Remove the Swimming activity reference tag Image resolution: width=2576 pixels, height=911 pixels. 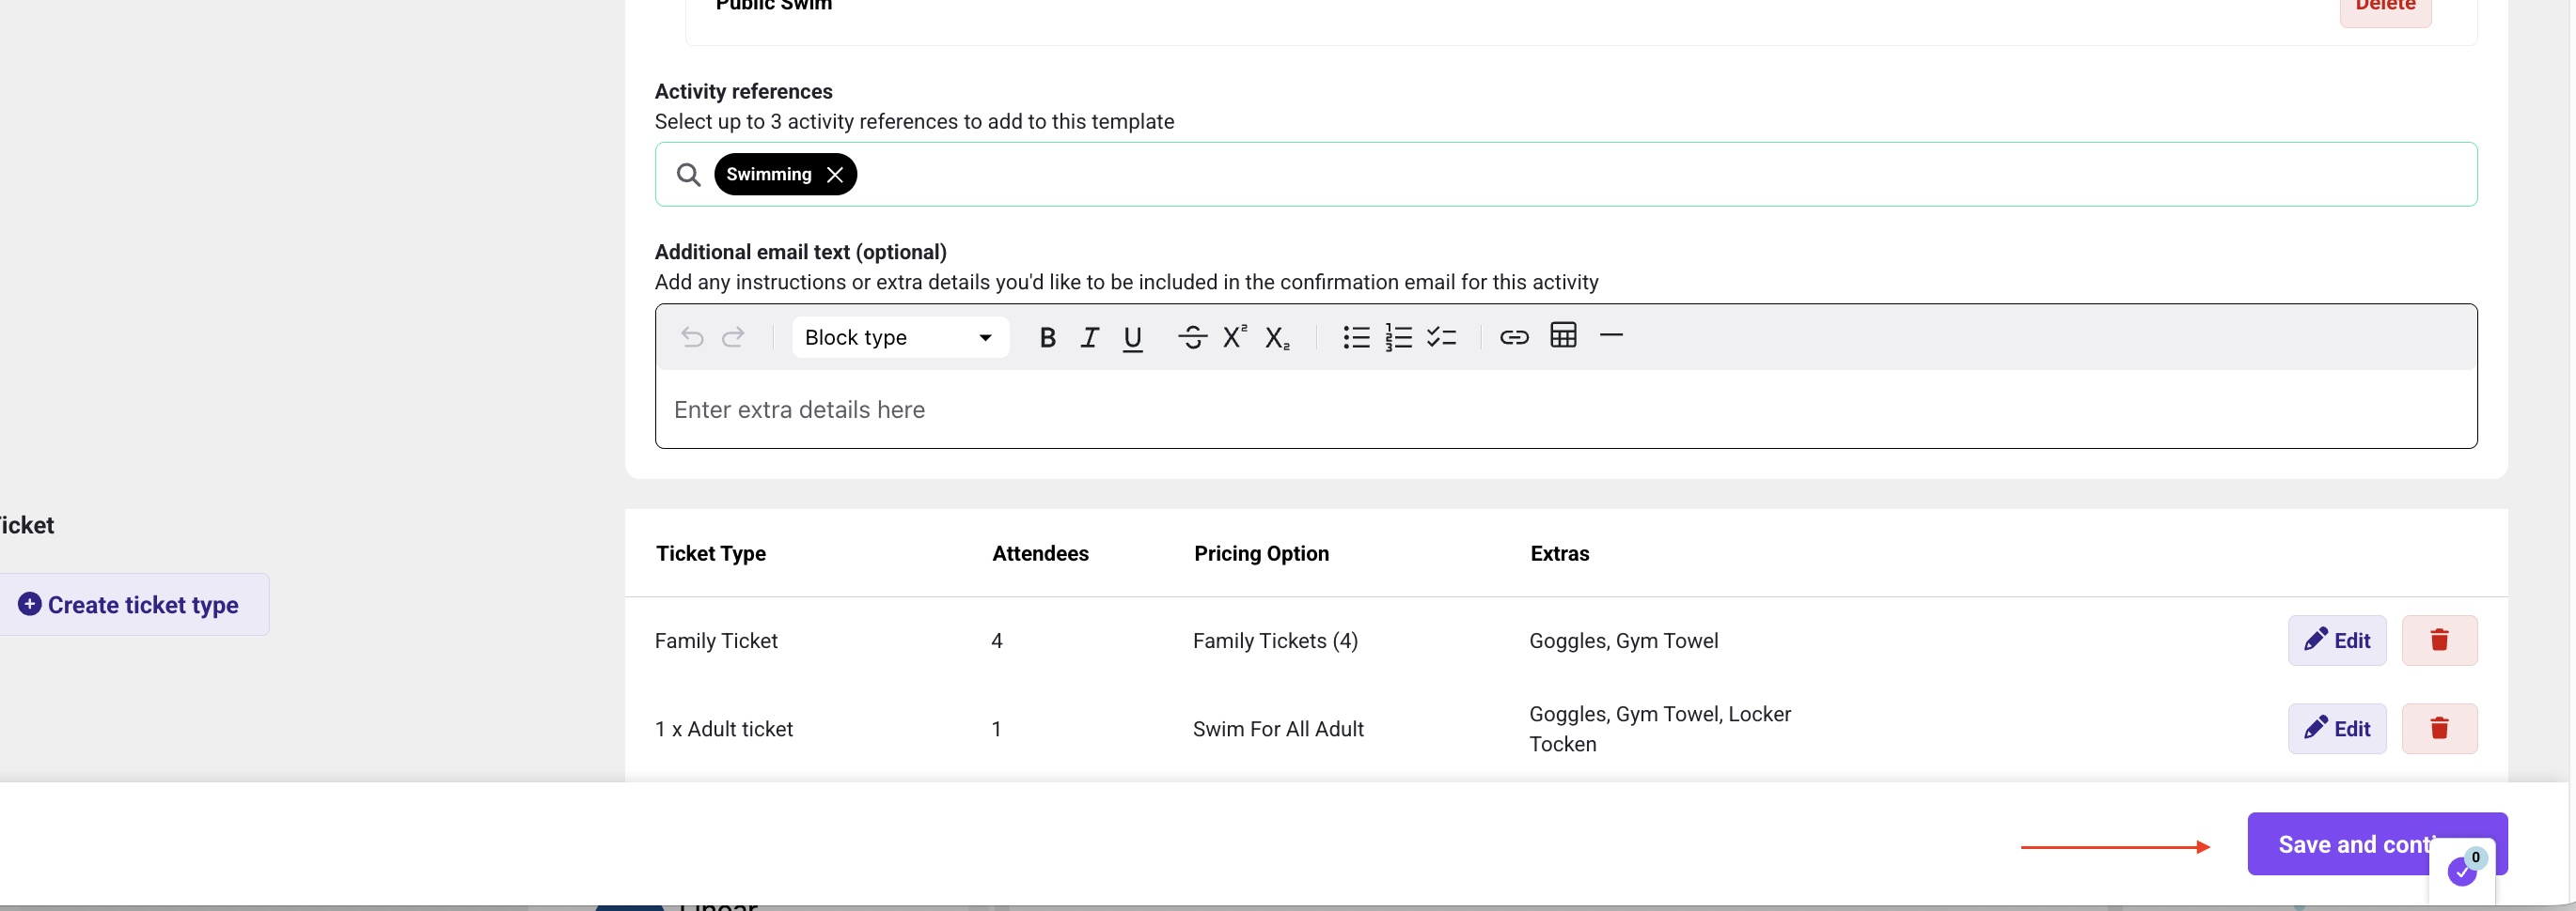(835, 175)
